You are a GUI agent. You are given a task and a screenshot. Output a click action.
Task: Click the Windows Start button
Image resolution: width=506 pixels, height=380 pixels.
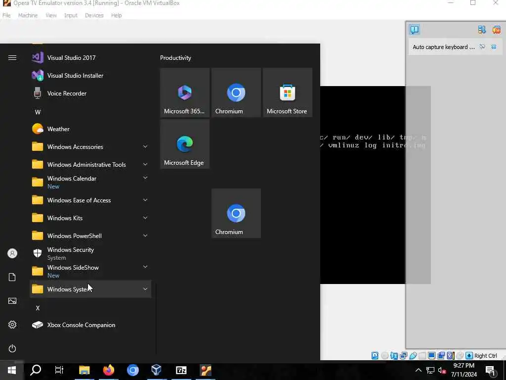[12, 370]
